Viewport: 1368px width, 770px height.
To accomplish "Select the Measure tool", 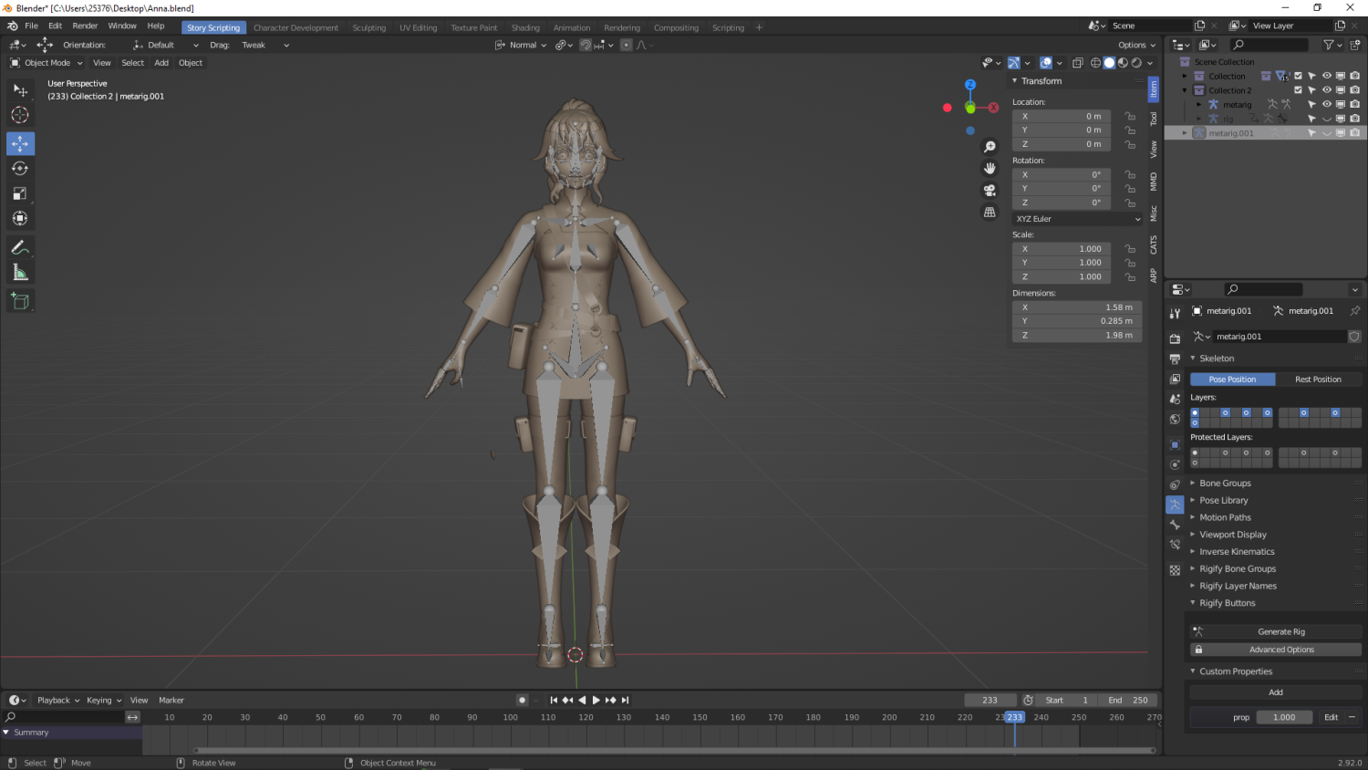I will point(20,273).
